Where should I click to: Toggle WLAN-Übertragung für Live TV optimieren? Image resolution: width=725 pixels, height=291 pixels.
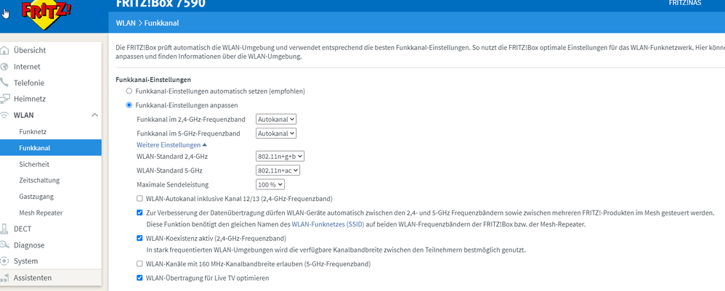139,278
